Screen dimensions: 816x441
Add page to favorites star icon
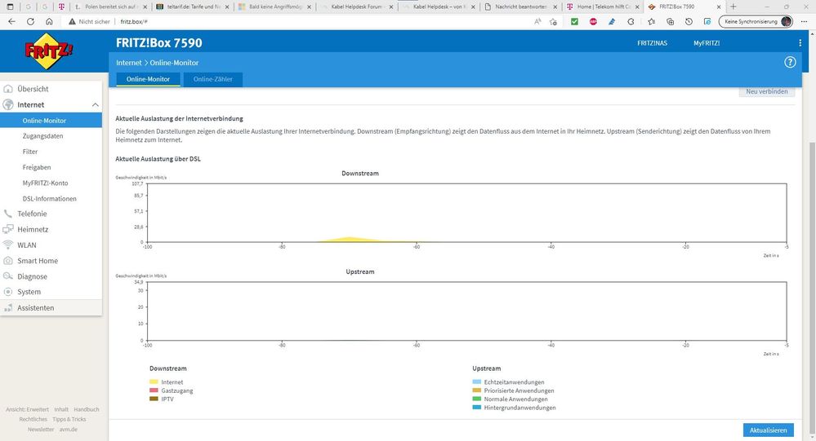click(553, 22)
